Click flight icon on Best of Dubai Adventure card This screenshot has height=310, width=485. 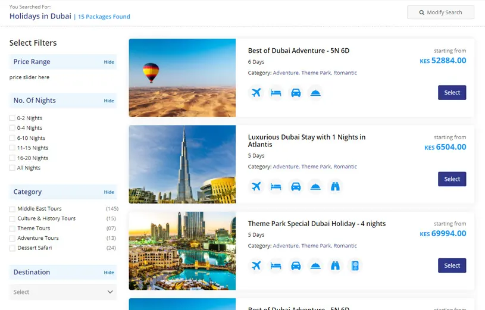256,92
